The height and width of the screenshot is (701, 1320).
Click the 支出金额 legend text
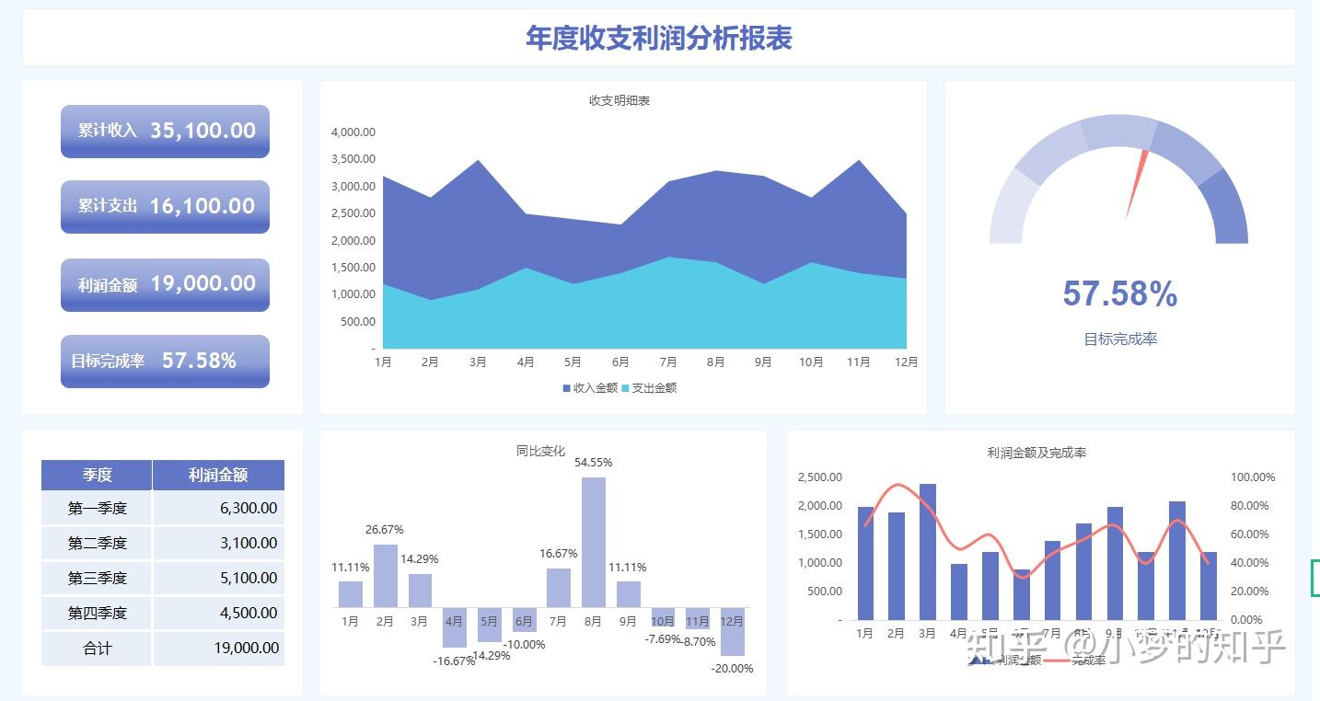pyautogui.click(x=654, y=388)
